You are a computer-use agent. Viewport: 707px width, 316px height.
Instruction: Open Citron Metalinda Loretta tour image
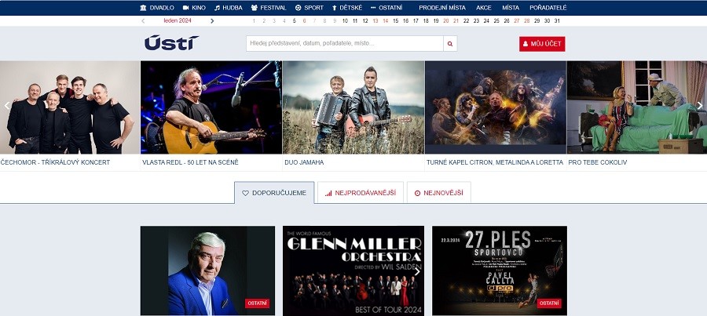pos(496,107)
